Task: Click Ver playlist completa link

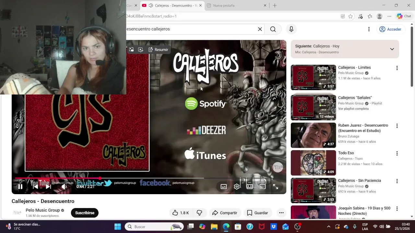Action: (353, 109)
